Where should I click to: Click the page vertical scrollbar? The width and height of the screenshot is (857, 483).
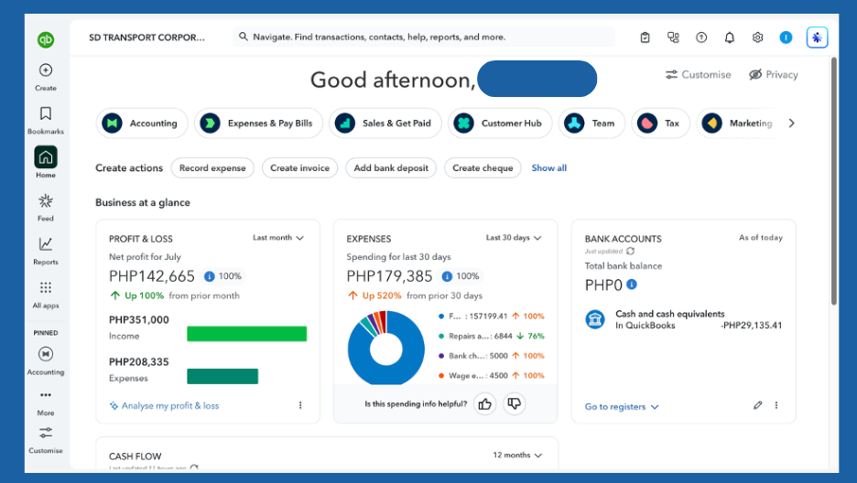834,180
